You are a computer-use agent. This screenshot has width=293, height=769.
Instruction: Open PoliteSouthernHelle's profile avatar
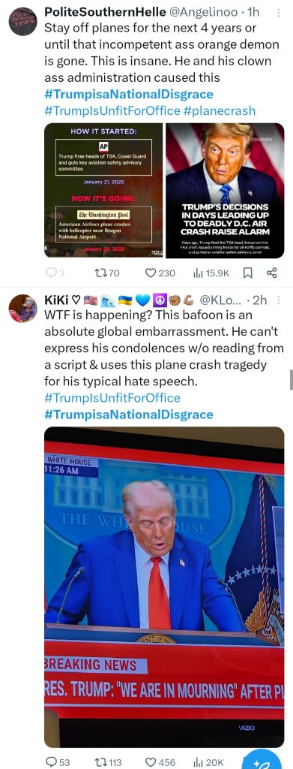(23, 22)
